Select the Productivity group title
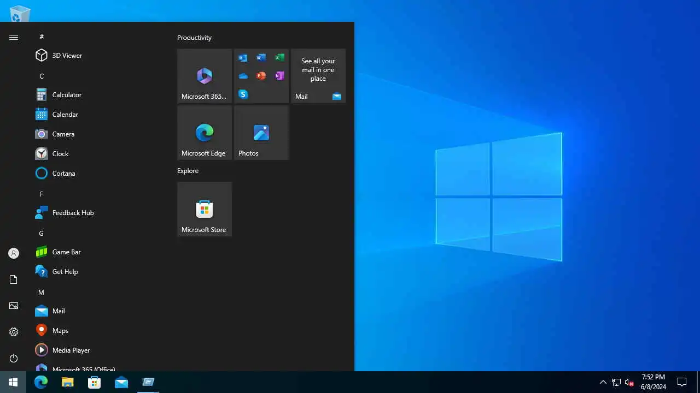The height and width of the screenshot is (393, 700). coord(194,38)
